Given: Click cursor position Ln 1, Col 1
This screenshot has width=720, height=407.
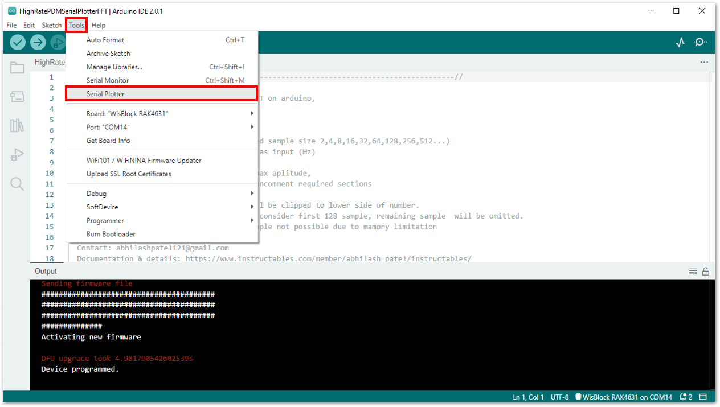Looking at the screenshot, I should [x=528, y=397].
